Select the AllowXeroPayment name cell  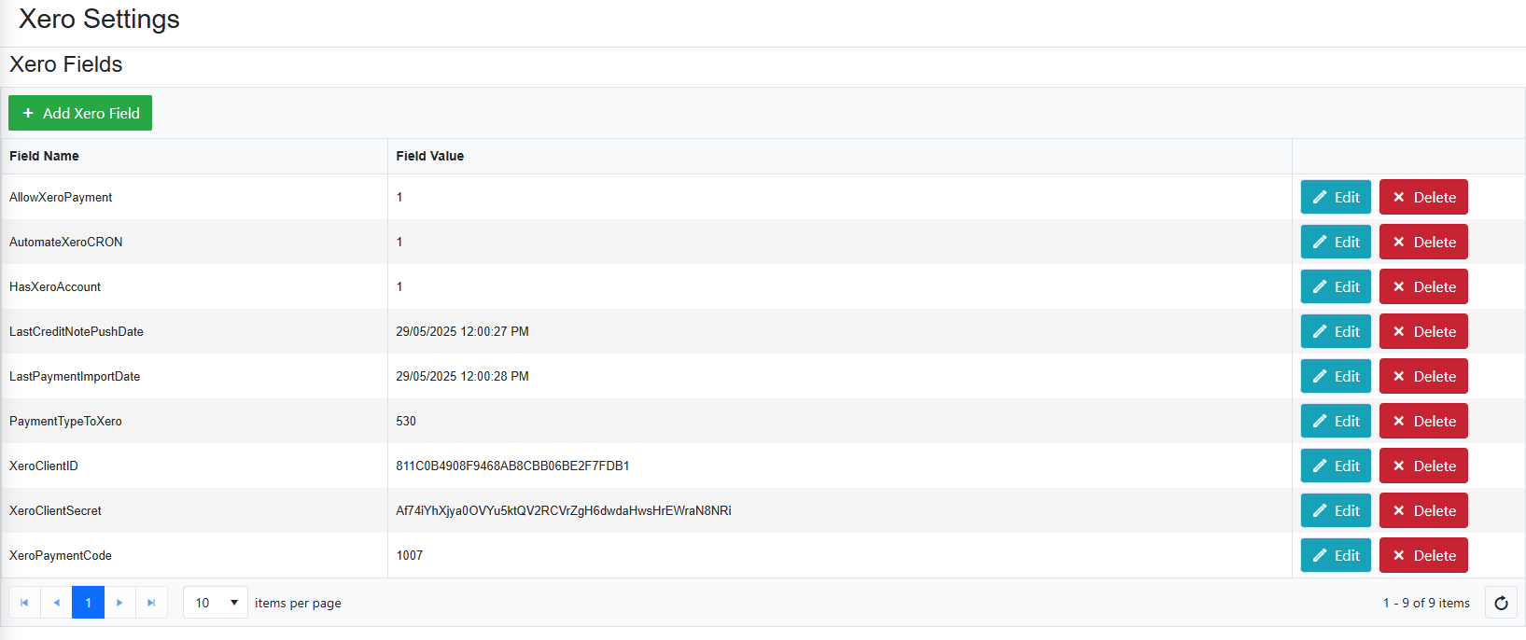coord(194,197)
